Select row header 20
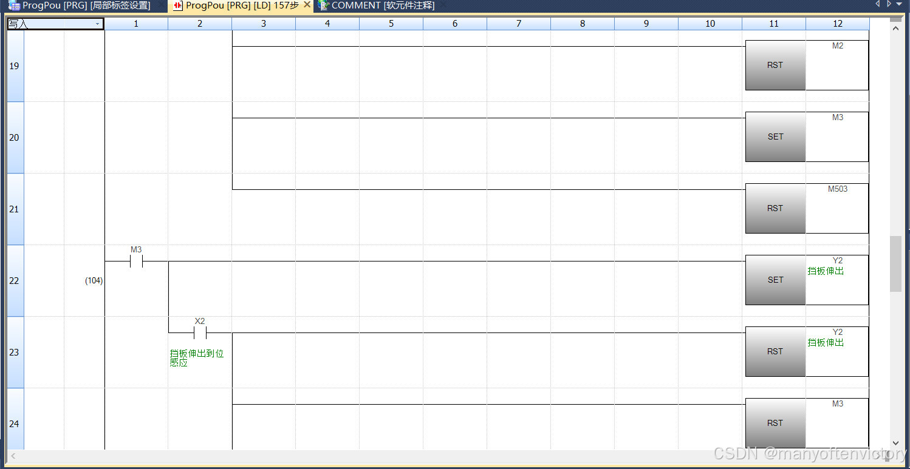The image size is (910, 469). click(x=15, y=138)
